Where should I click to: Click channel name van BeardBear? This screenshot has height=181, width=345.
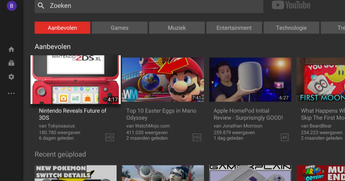coord(316,126)
